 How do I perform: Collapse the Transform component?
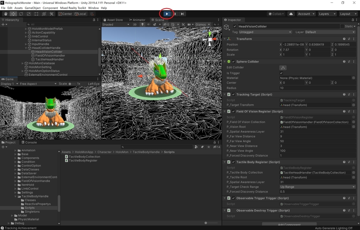(x=225, y=39)
